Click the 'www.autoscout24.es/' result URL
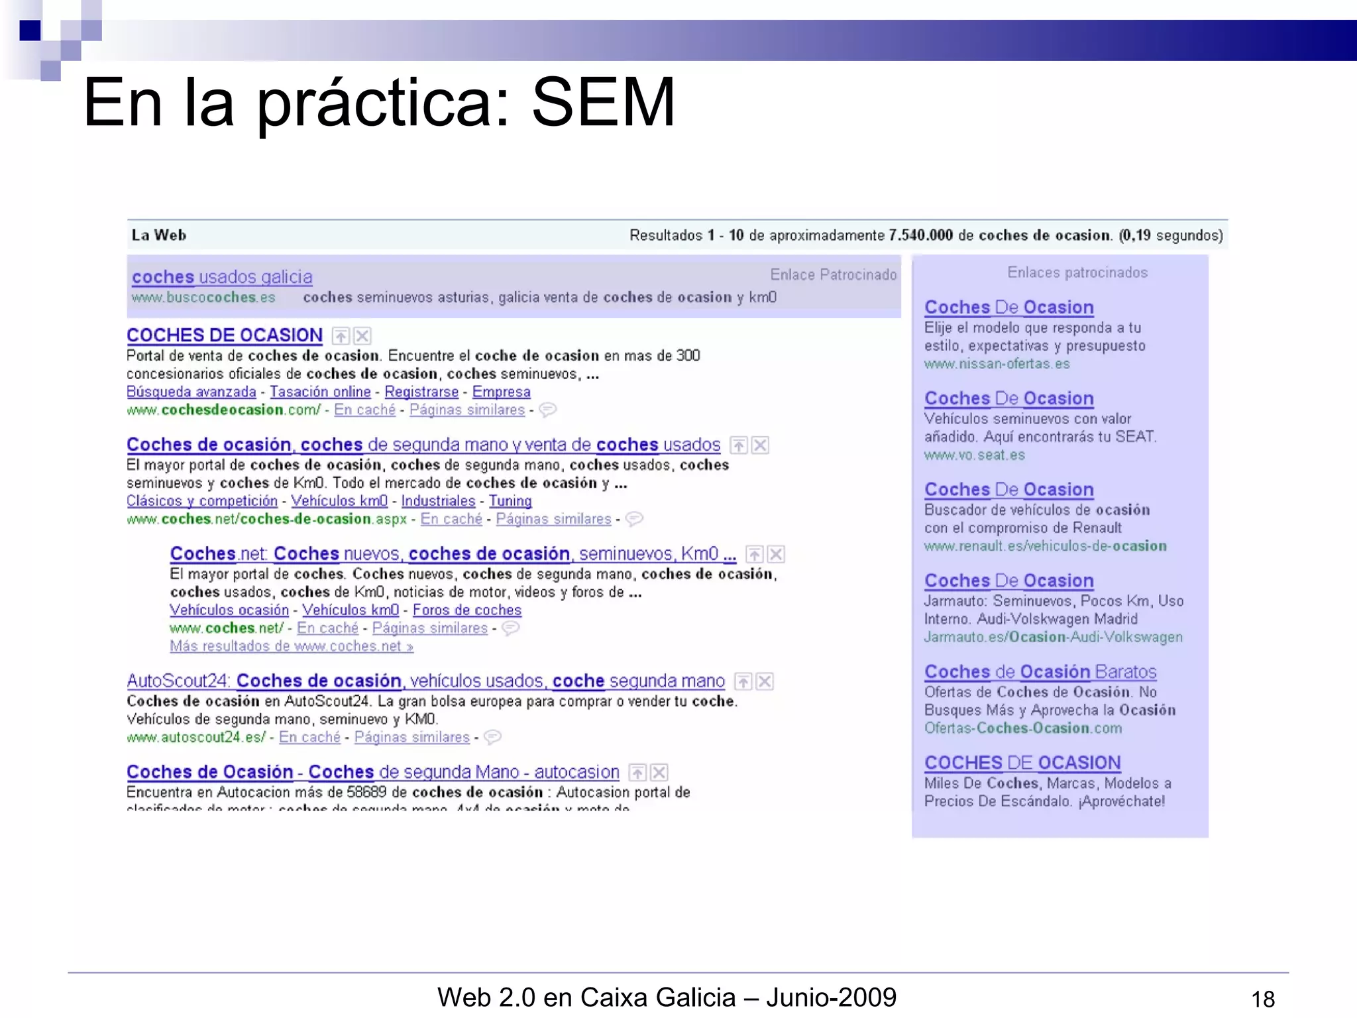 pyautogui.click(x=196, y=737)
